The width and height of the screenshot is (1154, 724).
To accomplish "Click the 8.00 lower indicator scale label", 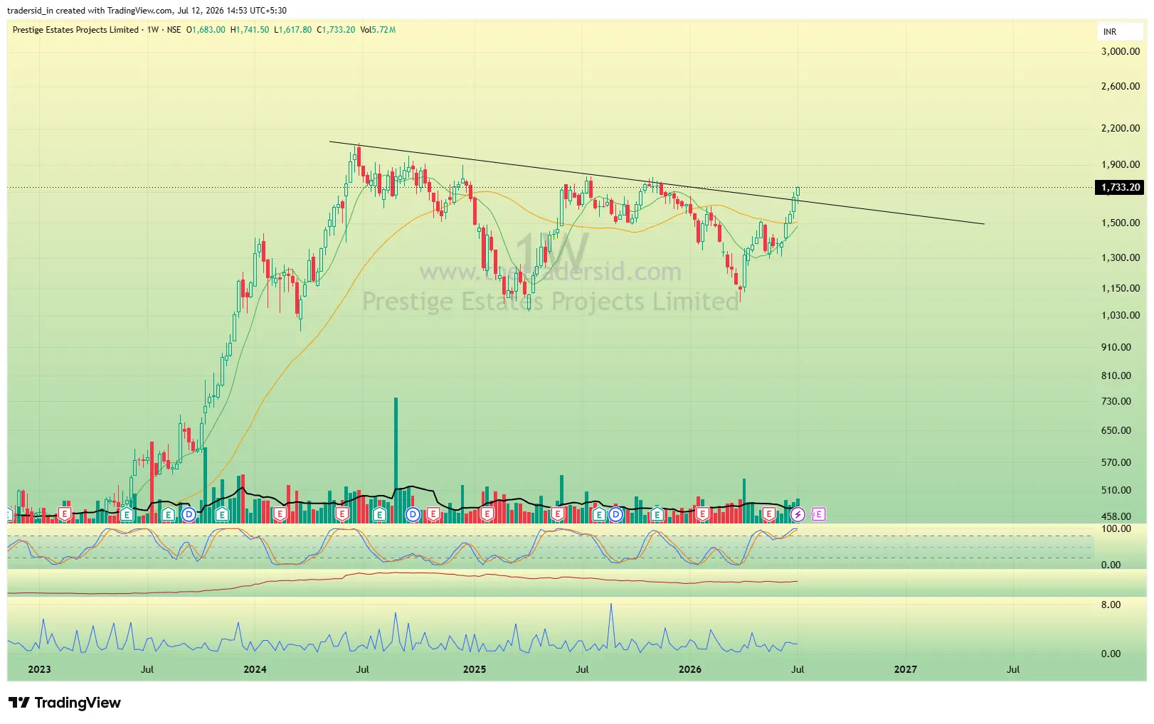I will point(1111,605).
